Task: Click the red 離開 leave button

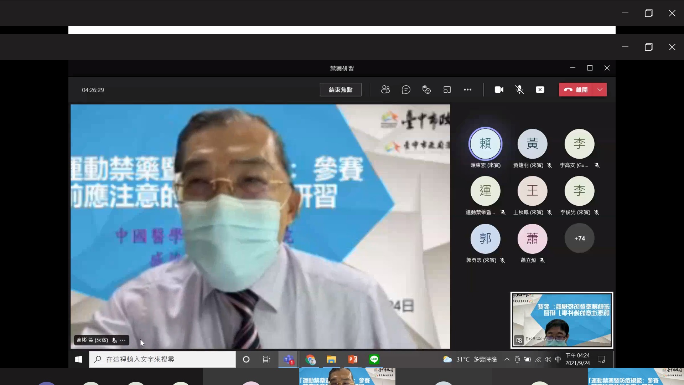Action: [576, 90]
